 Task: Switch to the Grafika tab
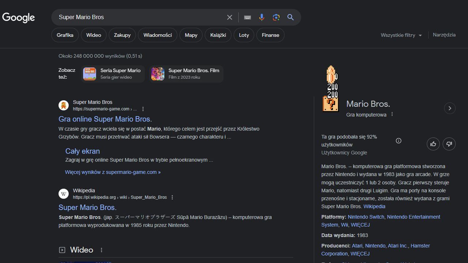(65, 35)
